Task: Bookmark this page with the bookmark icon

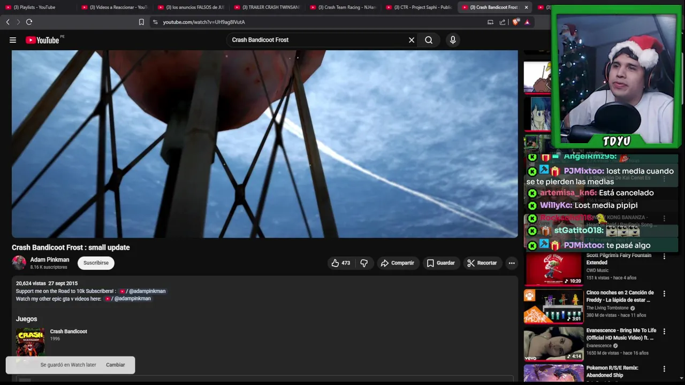Action: (x=141, y=22)
